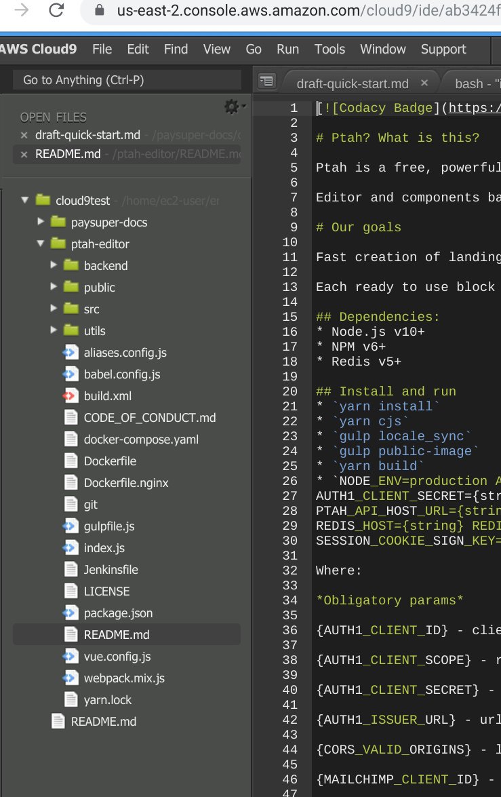Open the File menu
Screen dimensions: 501x797
coord(102,50)
